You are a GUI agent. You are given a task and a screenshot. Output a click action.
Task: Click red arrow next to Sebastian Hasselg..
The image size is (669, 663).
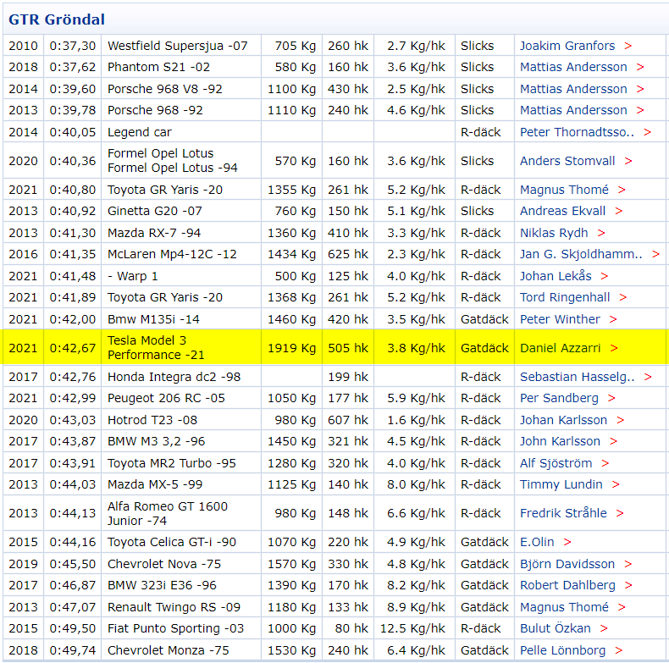click(x=648, y=377)
